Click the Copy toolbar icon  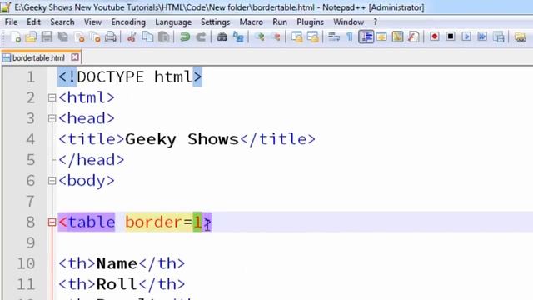147,37
